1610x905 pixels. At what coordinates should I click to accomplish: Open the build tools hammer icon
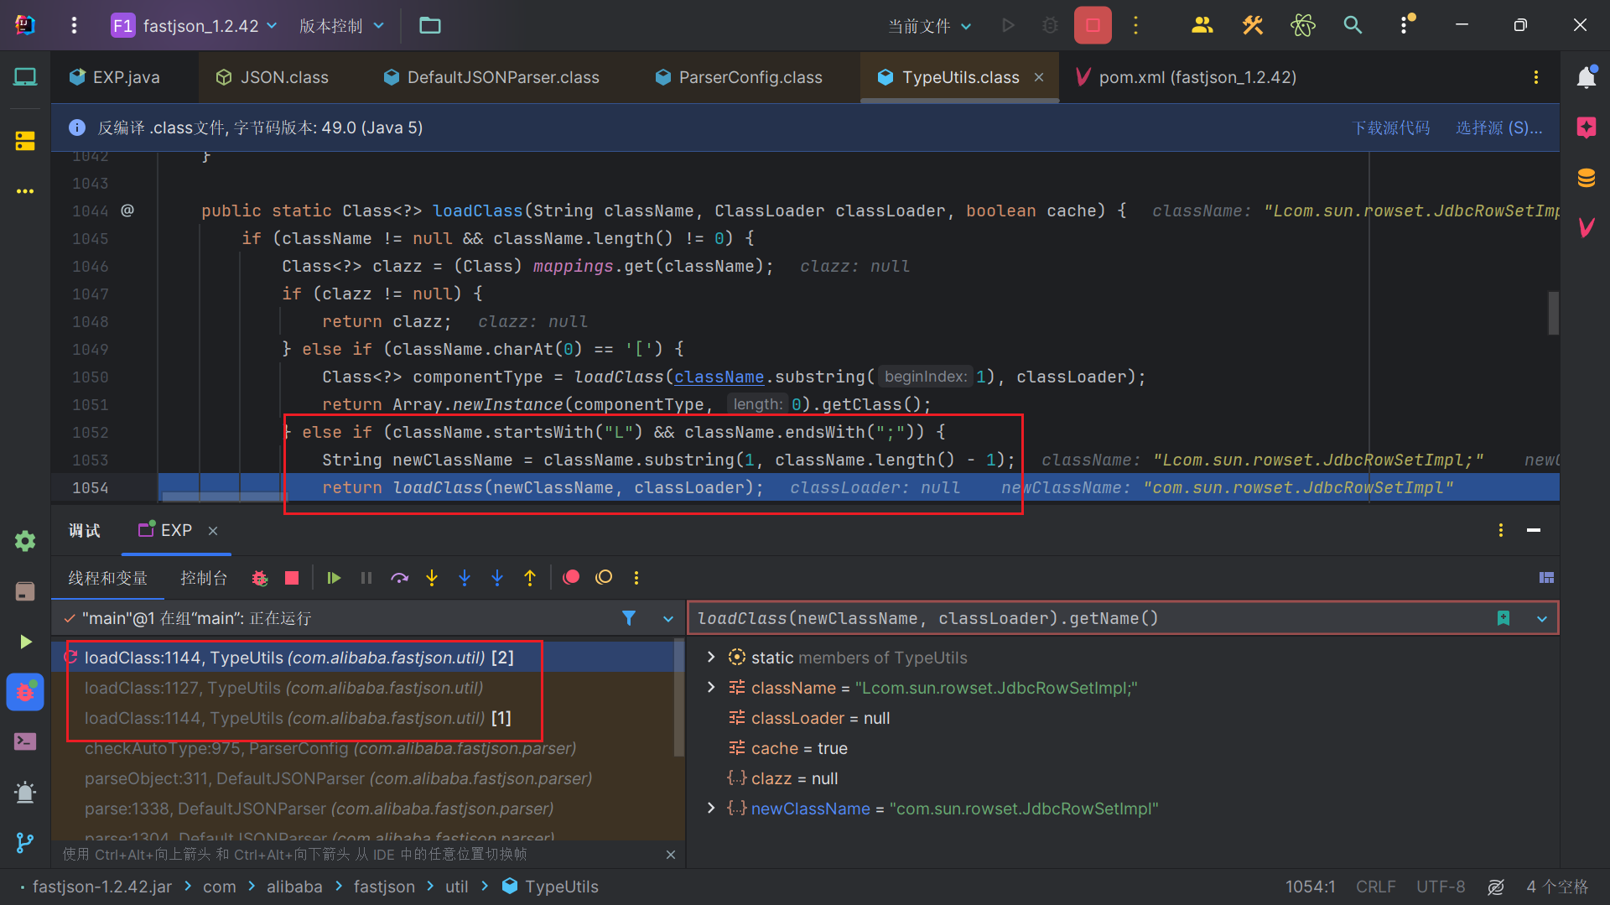coord(1252,25)
